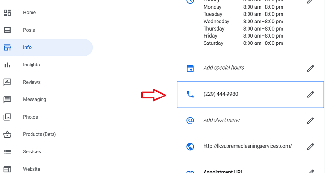The width and height of the screenshot is (325, 173).
Task: Click Add special hours text
Action: [224, 68]
